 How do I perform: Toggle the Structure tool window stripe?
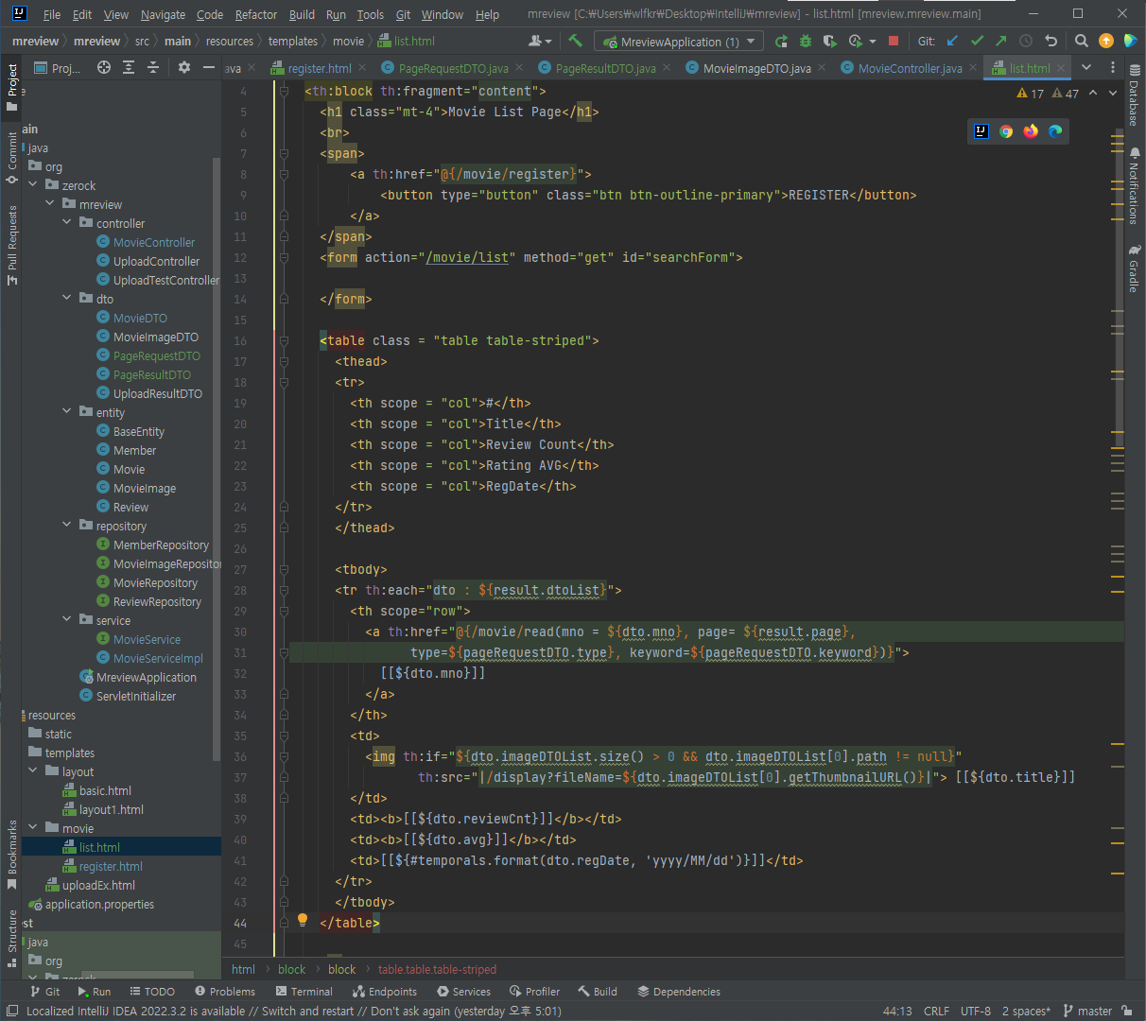[x=12, y=939]
